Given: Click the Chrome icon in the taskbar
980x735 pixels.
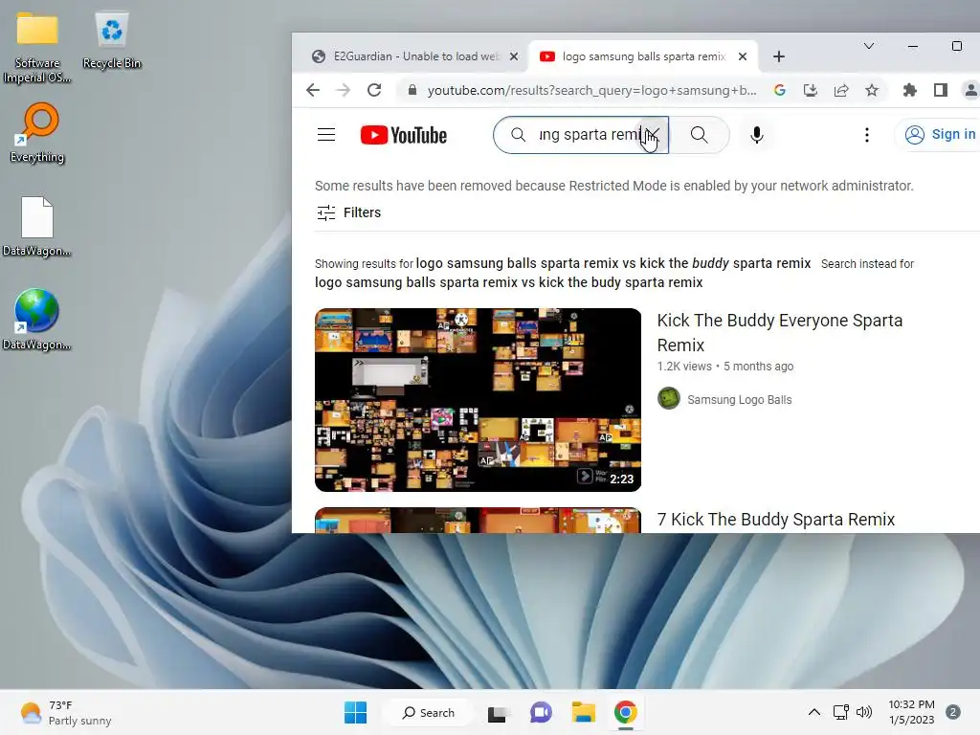Looking at the screenshot, I should tap(626, 712).
